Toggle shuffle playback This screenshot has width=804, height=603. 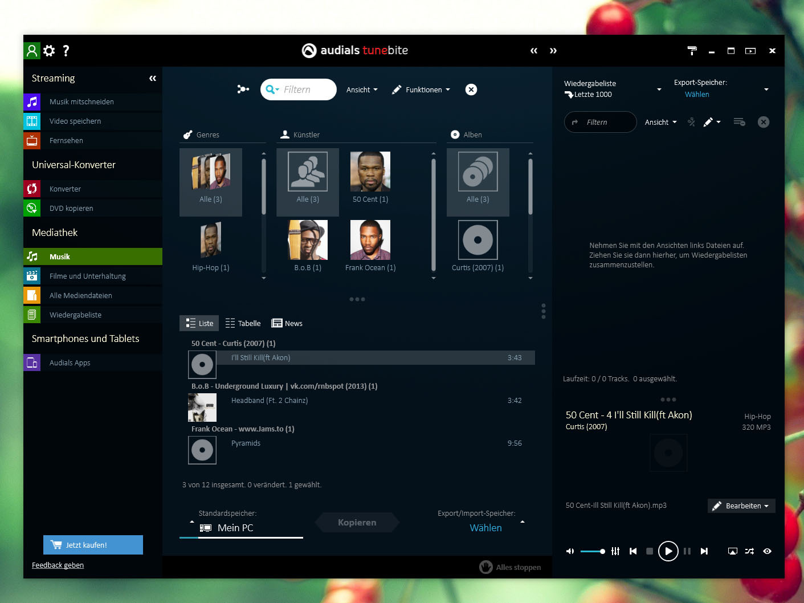coord(749,551)
